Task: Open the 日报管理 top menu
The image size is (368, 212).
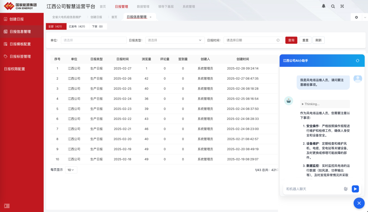Action: [x=121, y=6]
